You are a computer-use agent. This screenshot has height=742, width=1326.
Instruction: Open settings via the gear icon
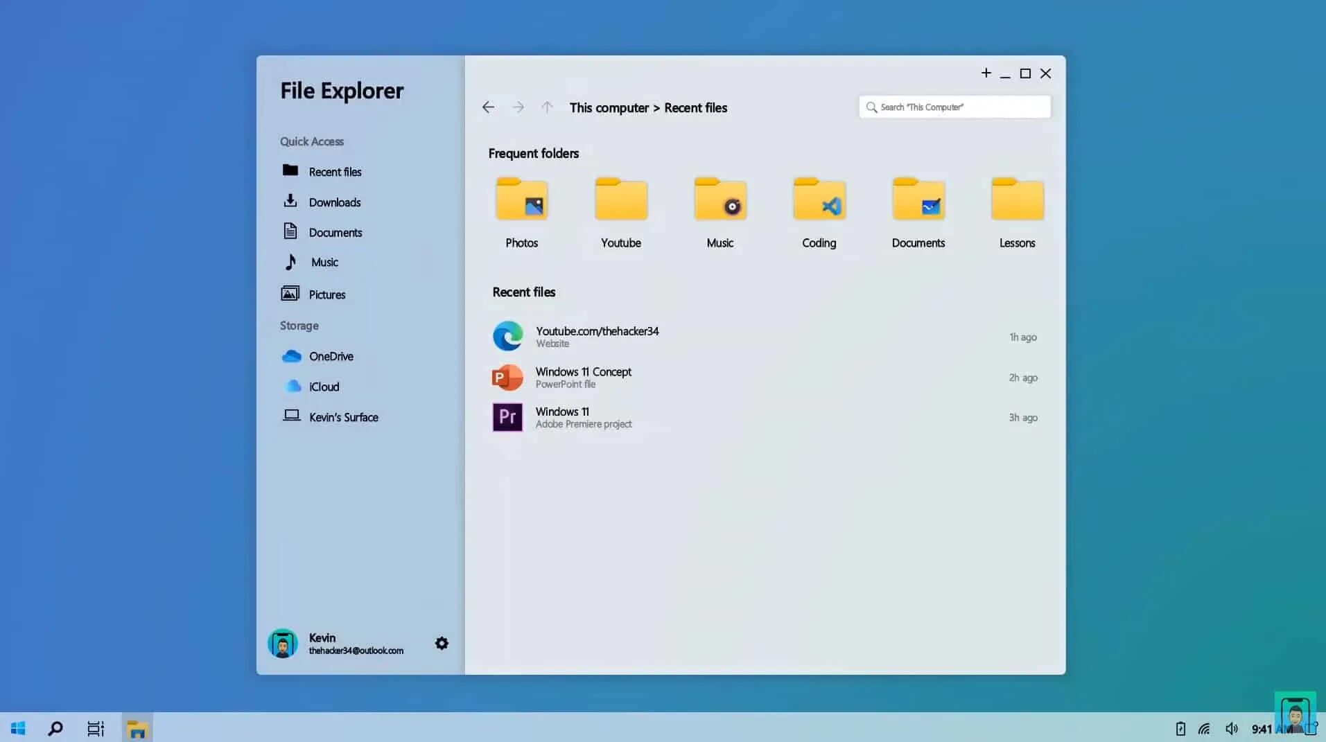(x=442, y=643)
